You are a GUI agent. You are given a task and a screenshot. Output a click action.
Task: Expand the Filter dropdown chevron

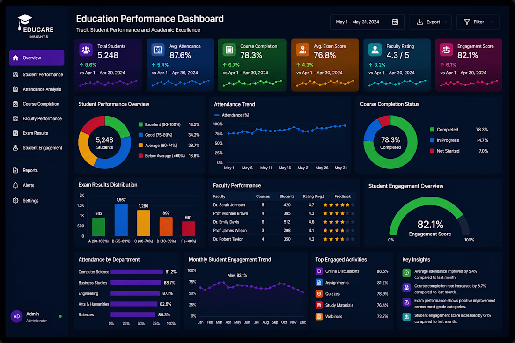click(x=493, y=22)
